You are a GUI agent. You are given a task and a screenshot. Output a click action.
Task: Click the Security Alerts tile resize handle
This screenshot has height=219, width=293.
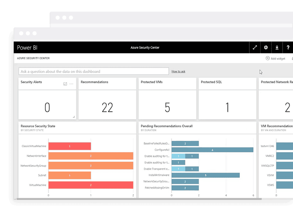(x=74, y=117)
